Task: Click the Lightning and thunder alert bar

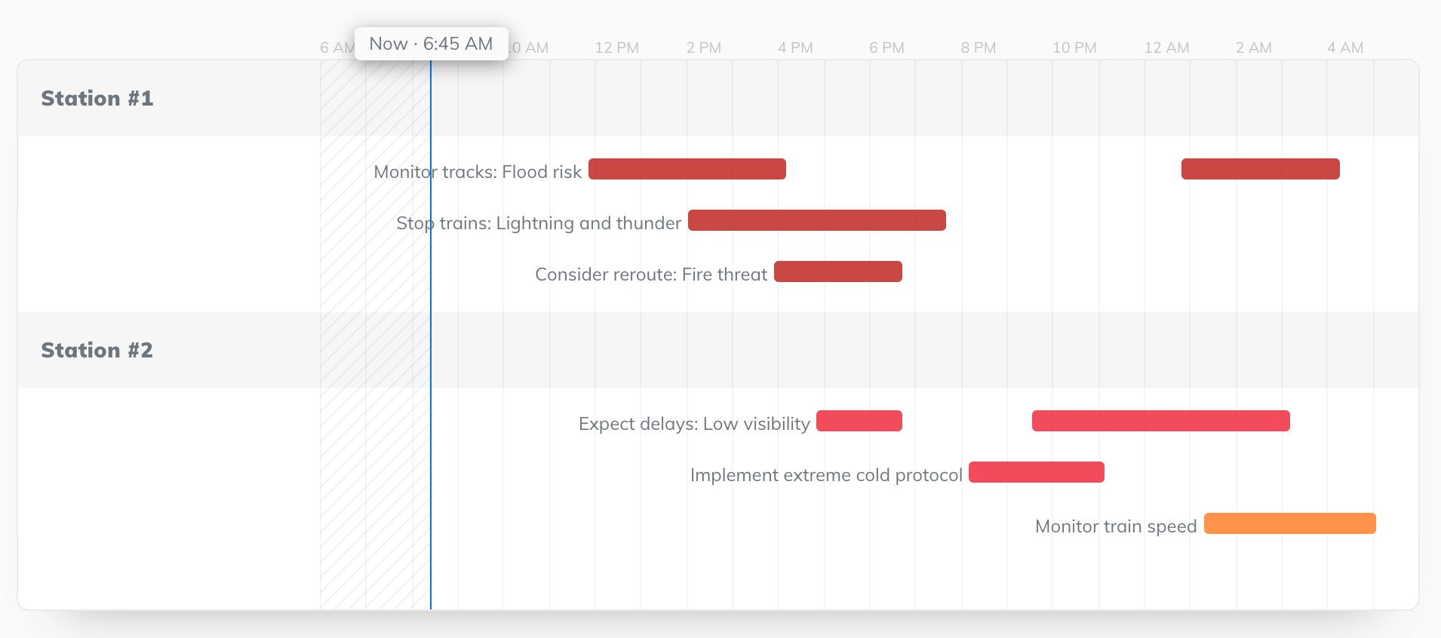Action: point(816,220)
